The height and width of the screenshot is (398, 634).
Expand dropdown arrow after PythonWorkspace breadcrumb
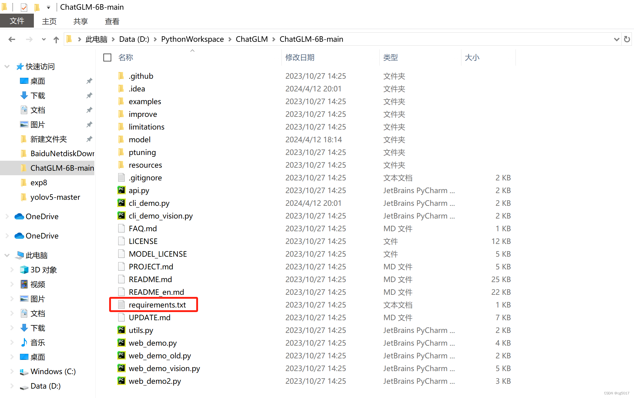[230, 39]
